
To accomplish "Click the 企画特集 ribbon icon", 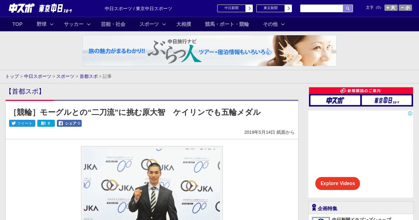I will 314,208.
